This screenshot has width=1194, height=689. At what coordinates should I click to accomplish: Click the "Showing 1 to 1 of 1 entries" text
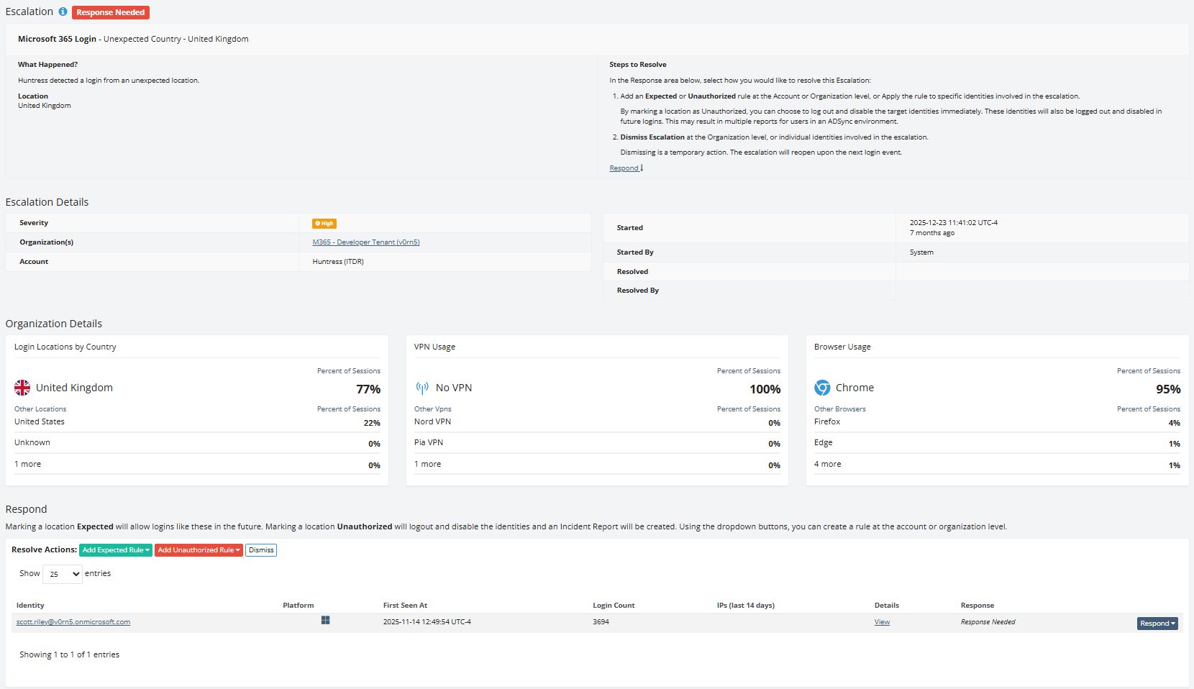(x=69, y=655)
